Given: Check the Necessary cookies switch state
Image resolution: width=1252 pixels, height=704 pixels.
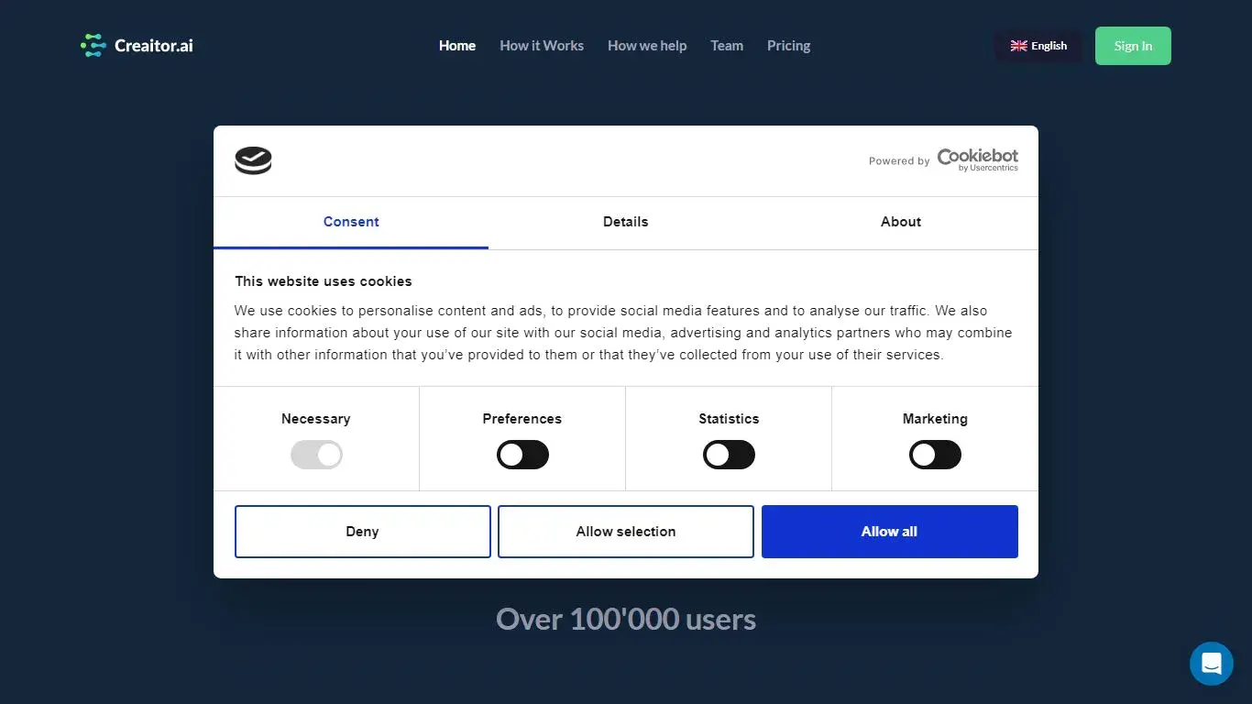Looking at the screenshot, I should pyautogui.click(x=316, y=455).
